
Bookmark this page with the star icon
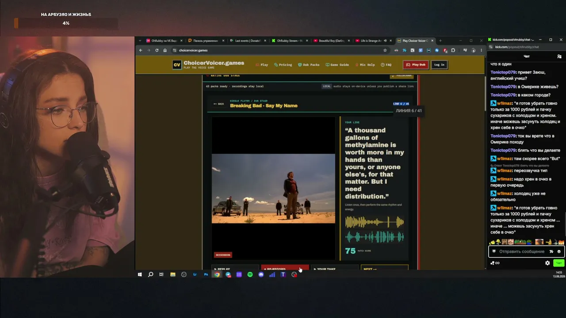click(x=385, y=50)
